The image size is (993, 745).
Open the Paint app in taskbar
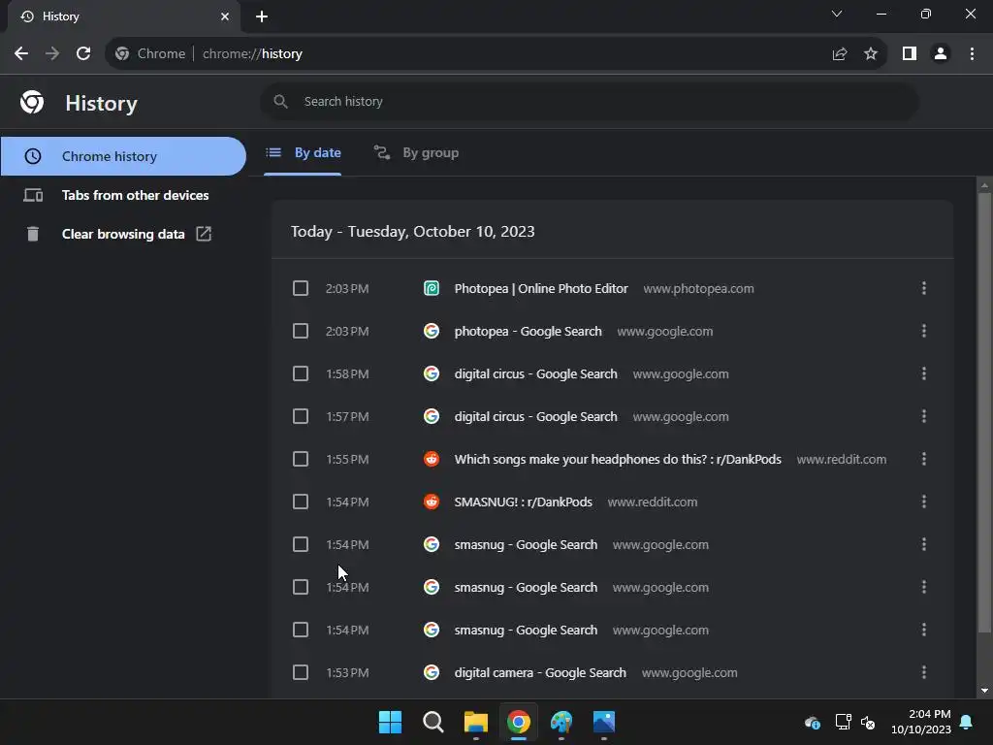pyautogui.click(x=561, y=722)
